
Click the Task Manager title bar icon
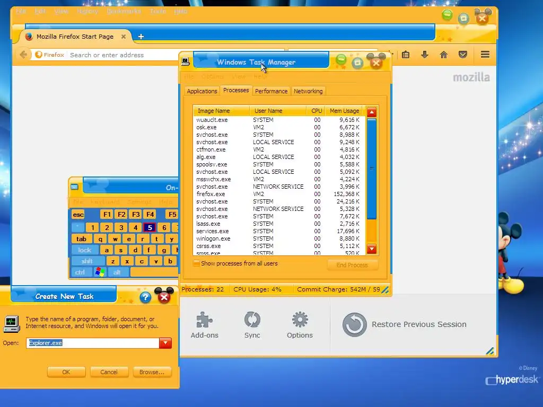click(185, 61)
